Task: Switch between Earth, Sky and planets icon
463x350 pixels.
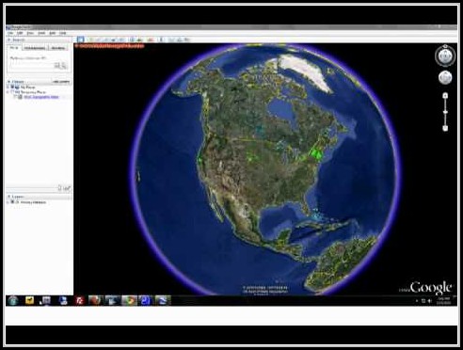Action: (x=151, y=40)
